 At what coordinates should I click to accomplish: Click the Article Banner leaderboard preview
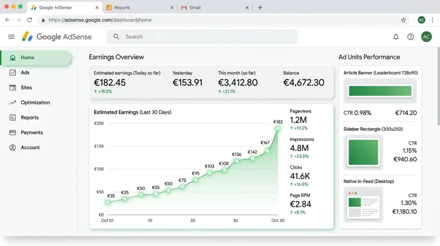[380, 91]
